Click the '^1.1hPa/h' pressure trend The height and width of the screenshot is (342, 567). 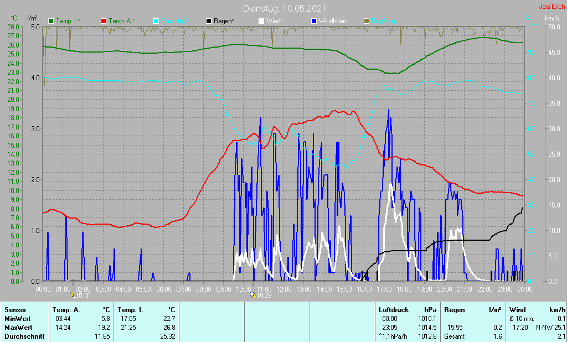click(x=393, y=336)
